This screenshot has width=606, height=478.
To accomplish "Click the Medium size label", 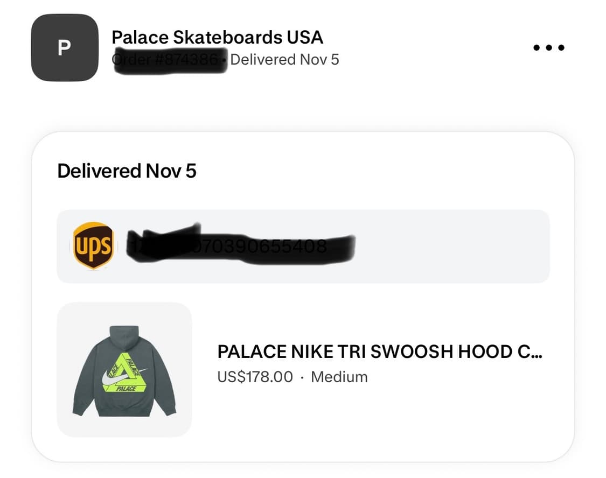I will [339, 376].
